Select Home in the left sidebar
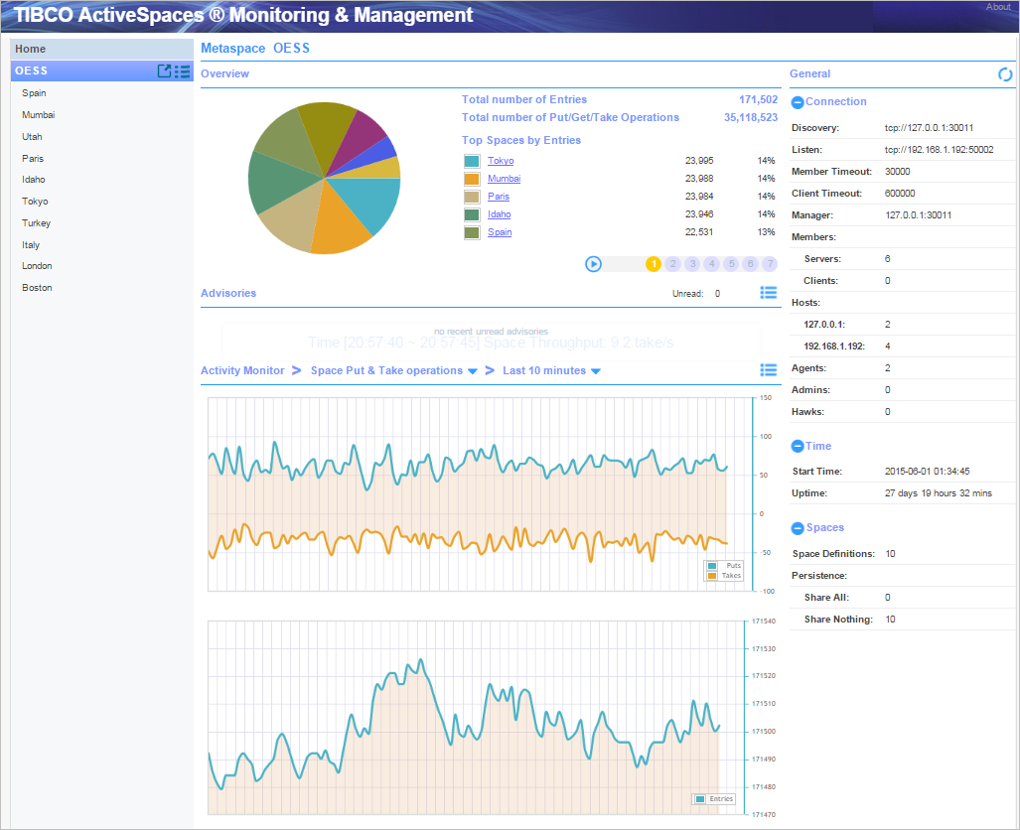This screenshot has width=1020, height=830. (30, 48)
